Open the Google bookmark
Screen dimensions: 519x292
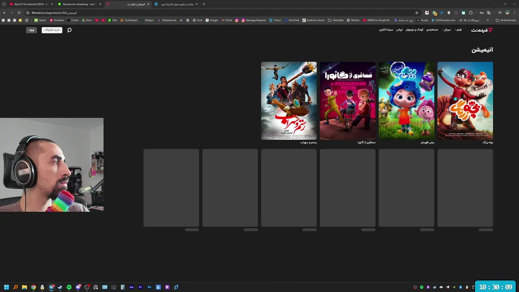pyautogui.click(x=212, y=20)
